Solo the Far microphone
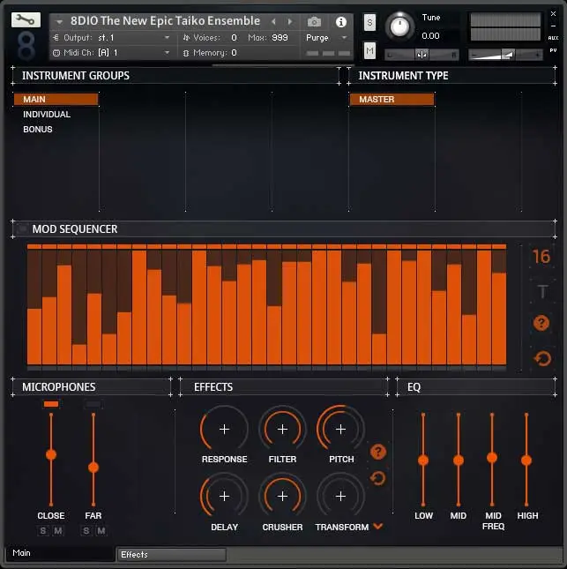Viewport: 567px width, 569px height. (x=86, y=530)
